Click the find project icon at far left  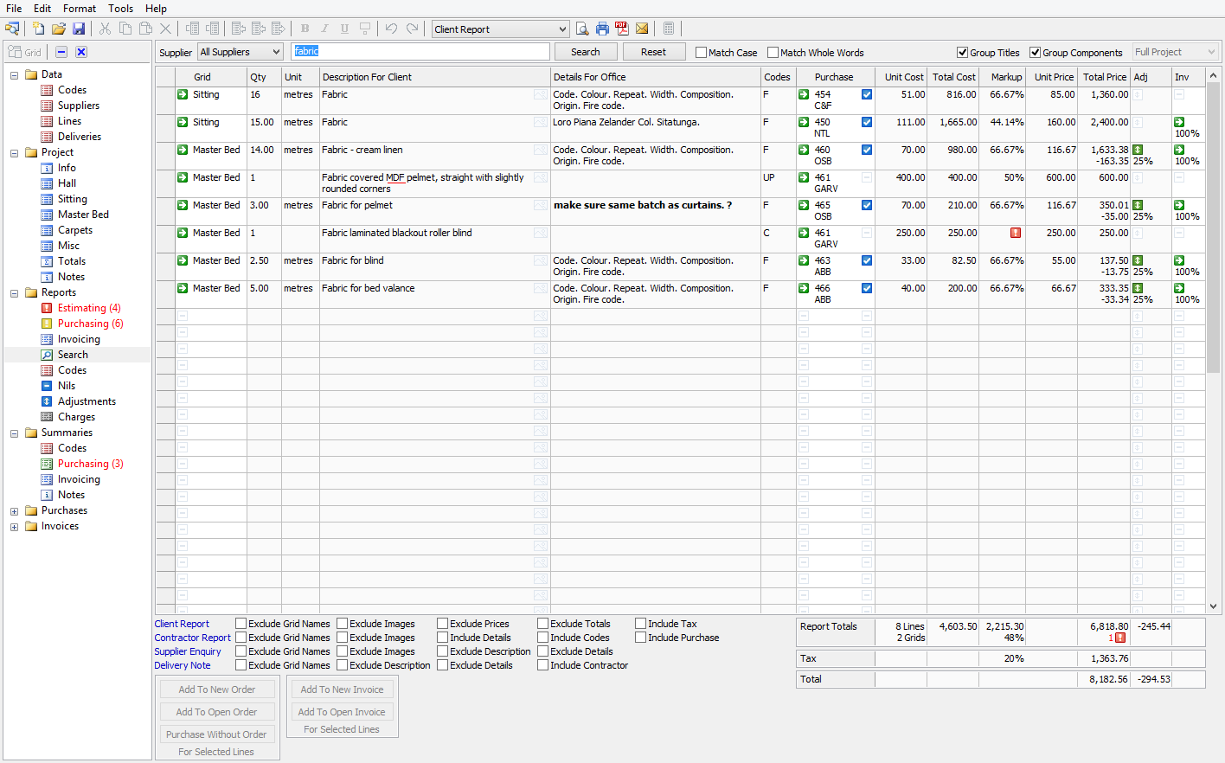(x=12, y=29)
